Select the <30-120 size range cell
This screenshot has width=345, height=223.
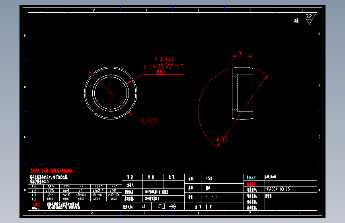tap(81, 195)
